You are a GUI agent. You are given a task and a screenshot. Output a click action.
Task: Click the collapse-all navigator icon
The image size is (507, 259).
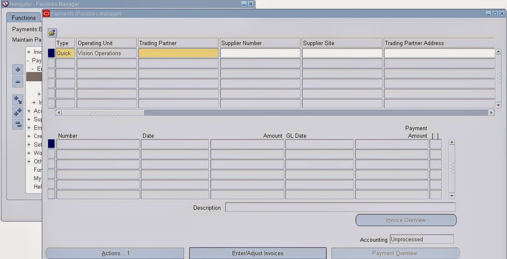(x=17, y=124)
